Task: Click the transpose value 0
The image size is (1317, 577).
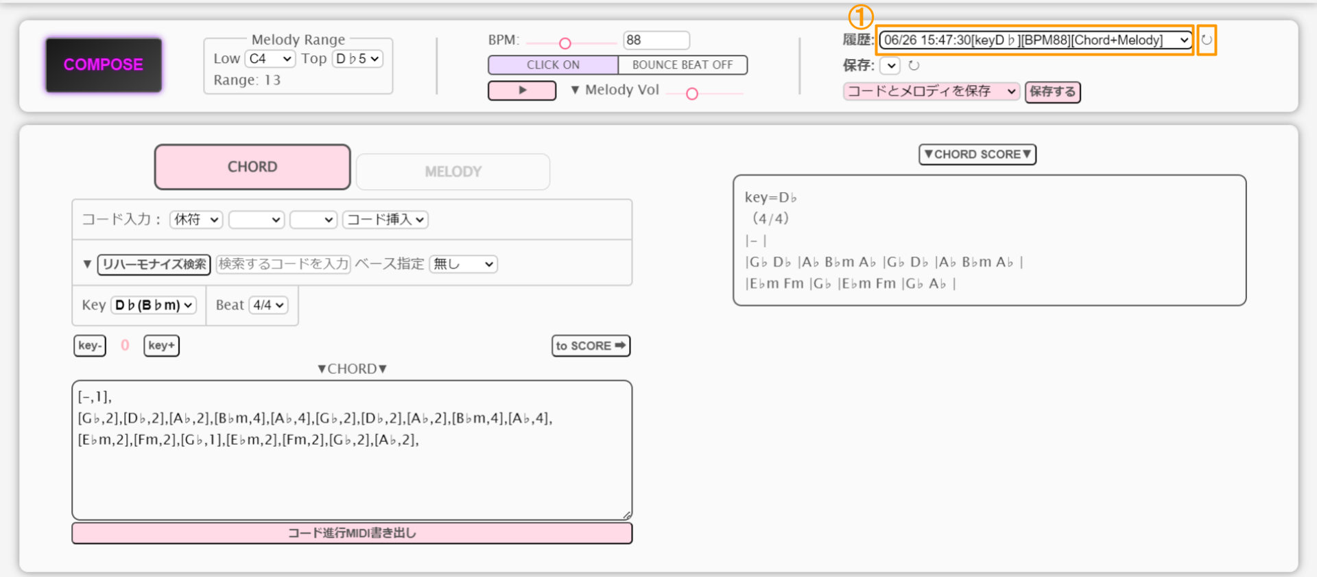Action: click(x=125, y=345)
